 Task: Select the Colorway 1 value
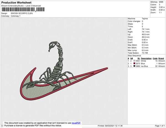tap(15, 16)
